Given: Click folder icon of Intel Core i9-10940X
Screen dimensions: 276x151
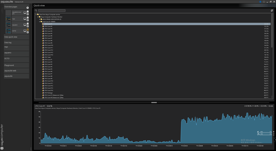Looking at the screenshot, I should (41, 21).
